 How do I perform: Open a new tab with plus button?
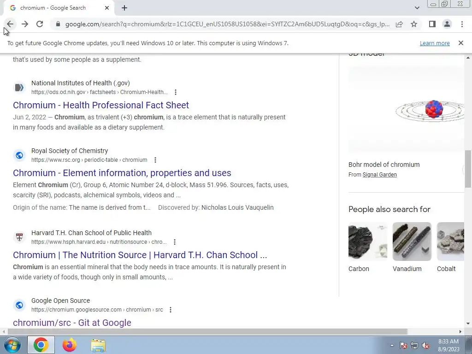(124, 8)
